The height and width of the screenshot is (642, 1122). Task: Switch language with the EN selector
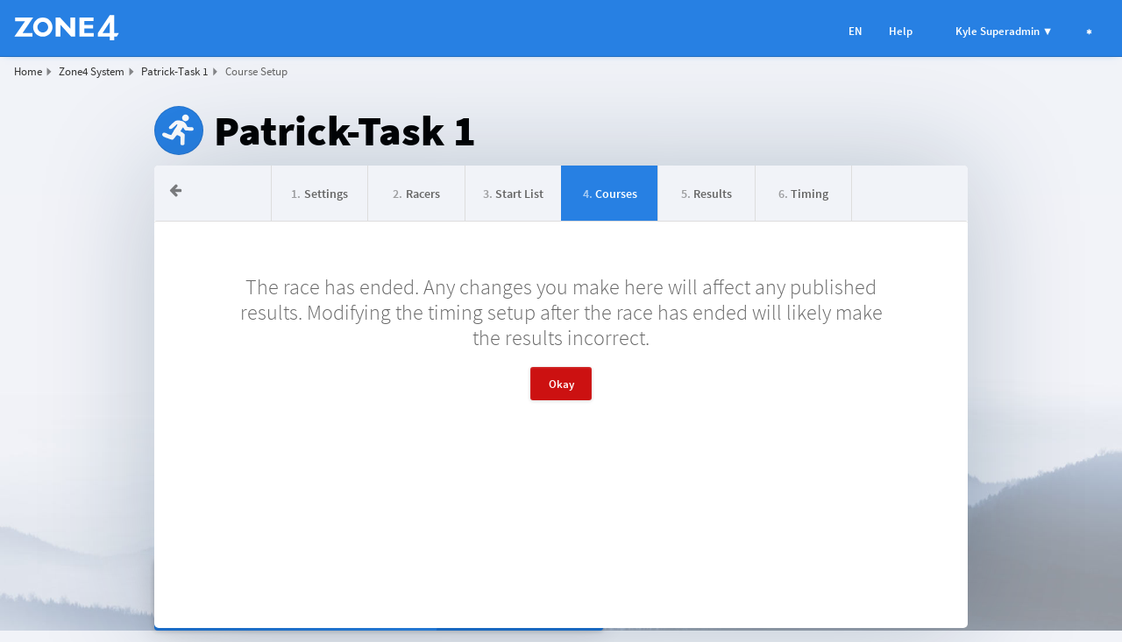855,32
